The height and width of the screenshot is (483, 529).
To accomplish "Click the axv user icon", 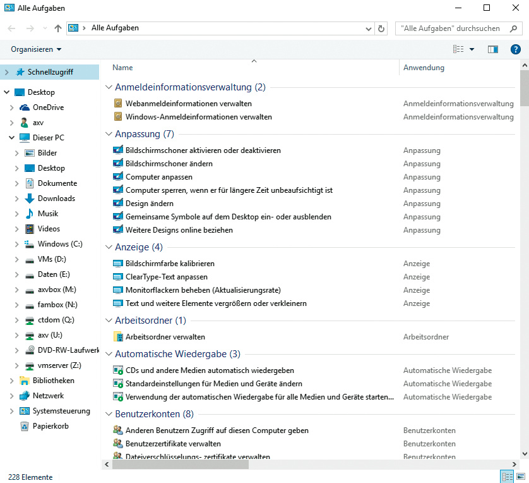I will pyautogui.click(x=24, y=123).
